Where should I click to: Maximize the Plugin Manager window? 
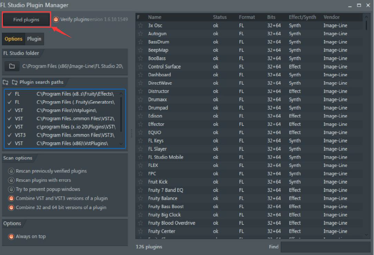359,5
